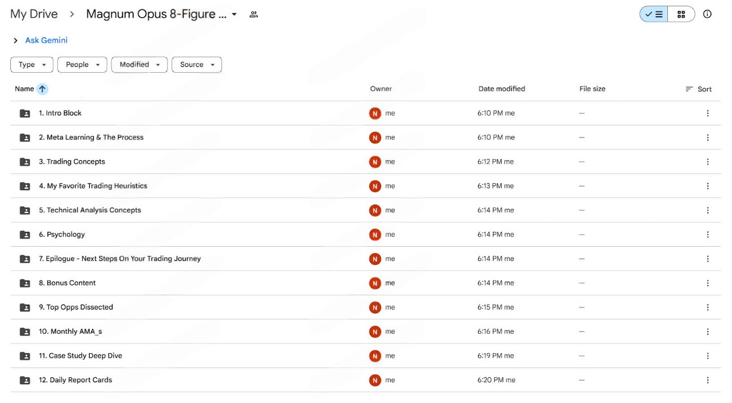Click the 3. Trading Concepts folder icon

[25, 162]
